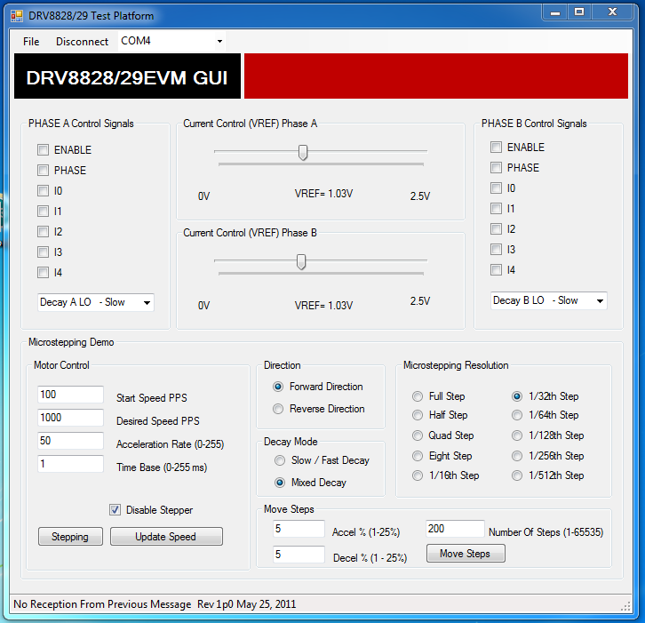Click the Start Speed PPS field
Image resolution: width=645 pixels, height=623 pixels.
click(x=70, y=395)
